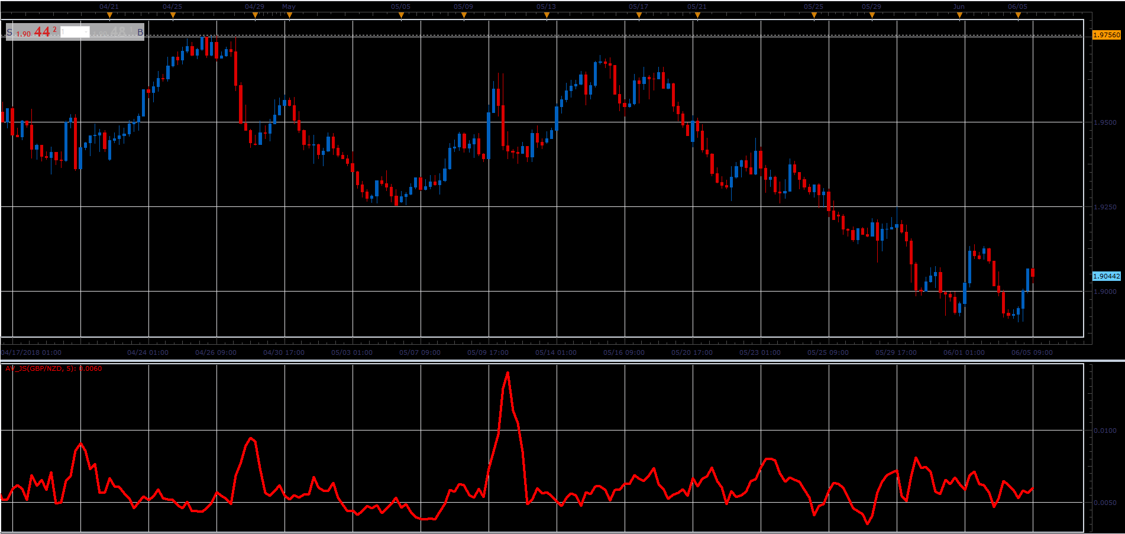Click the 05/14 01:00 time axis label
Viewport: 1125px width, 534px height.
pyautogui.click(x=556, y=352)
